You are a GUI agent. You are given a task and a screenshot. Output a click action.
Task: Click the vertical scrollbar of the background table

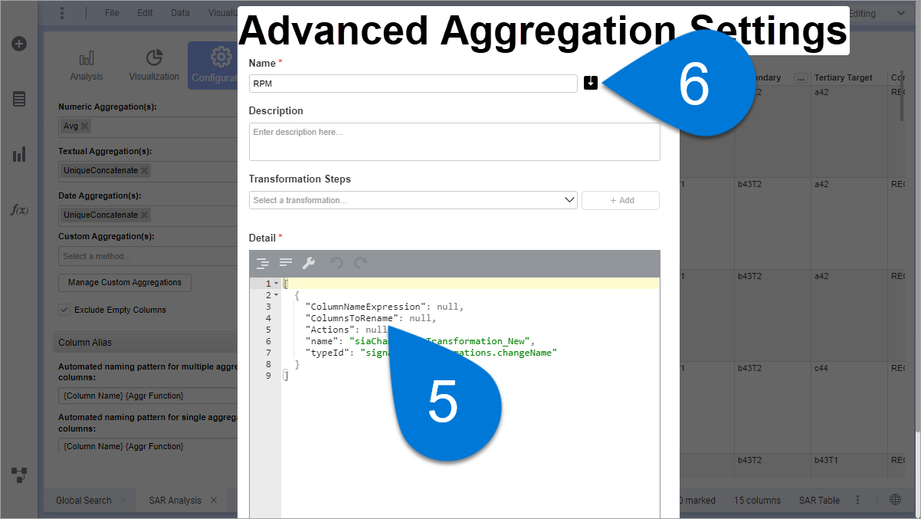902,96
